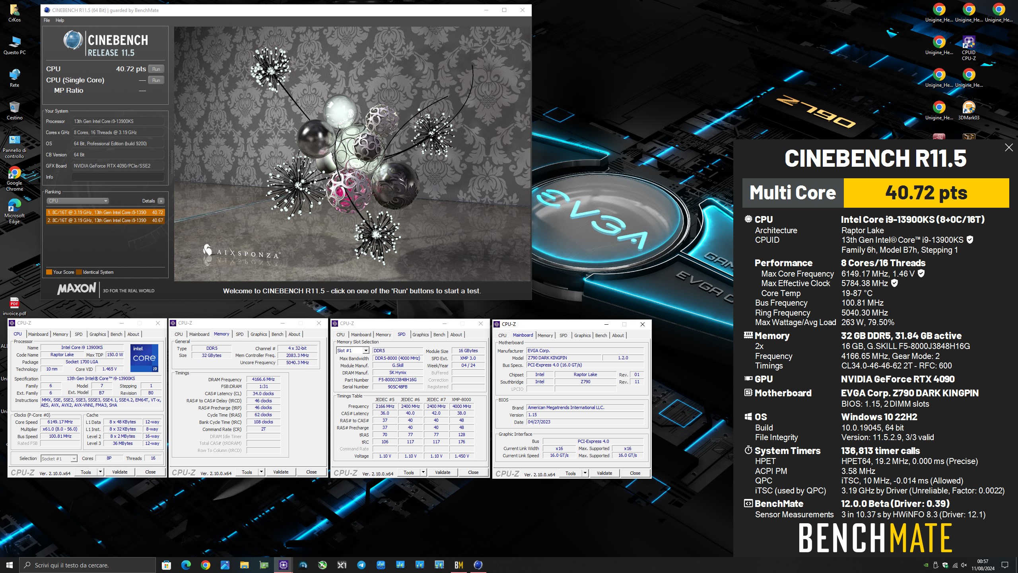Click the Windows taskbar search box
Viewport: 1018px width, 573px height.
(87, 565)
